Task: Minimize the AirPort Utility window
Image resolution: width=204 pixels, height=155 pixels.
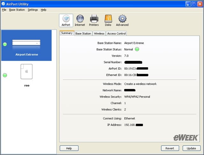Action: (x=188, y=4)
